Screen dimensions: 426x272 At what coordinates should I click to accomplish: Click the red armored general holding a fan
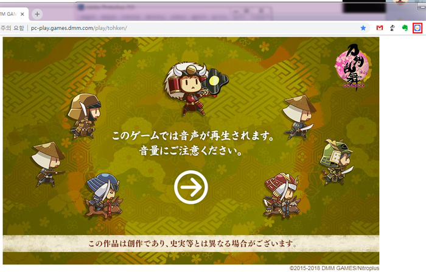pyautogui.click(x=196, y=88)
